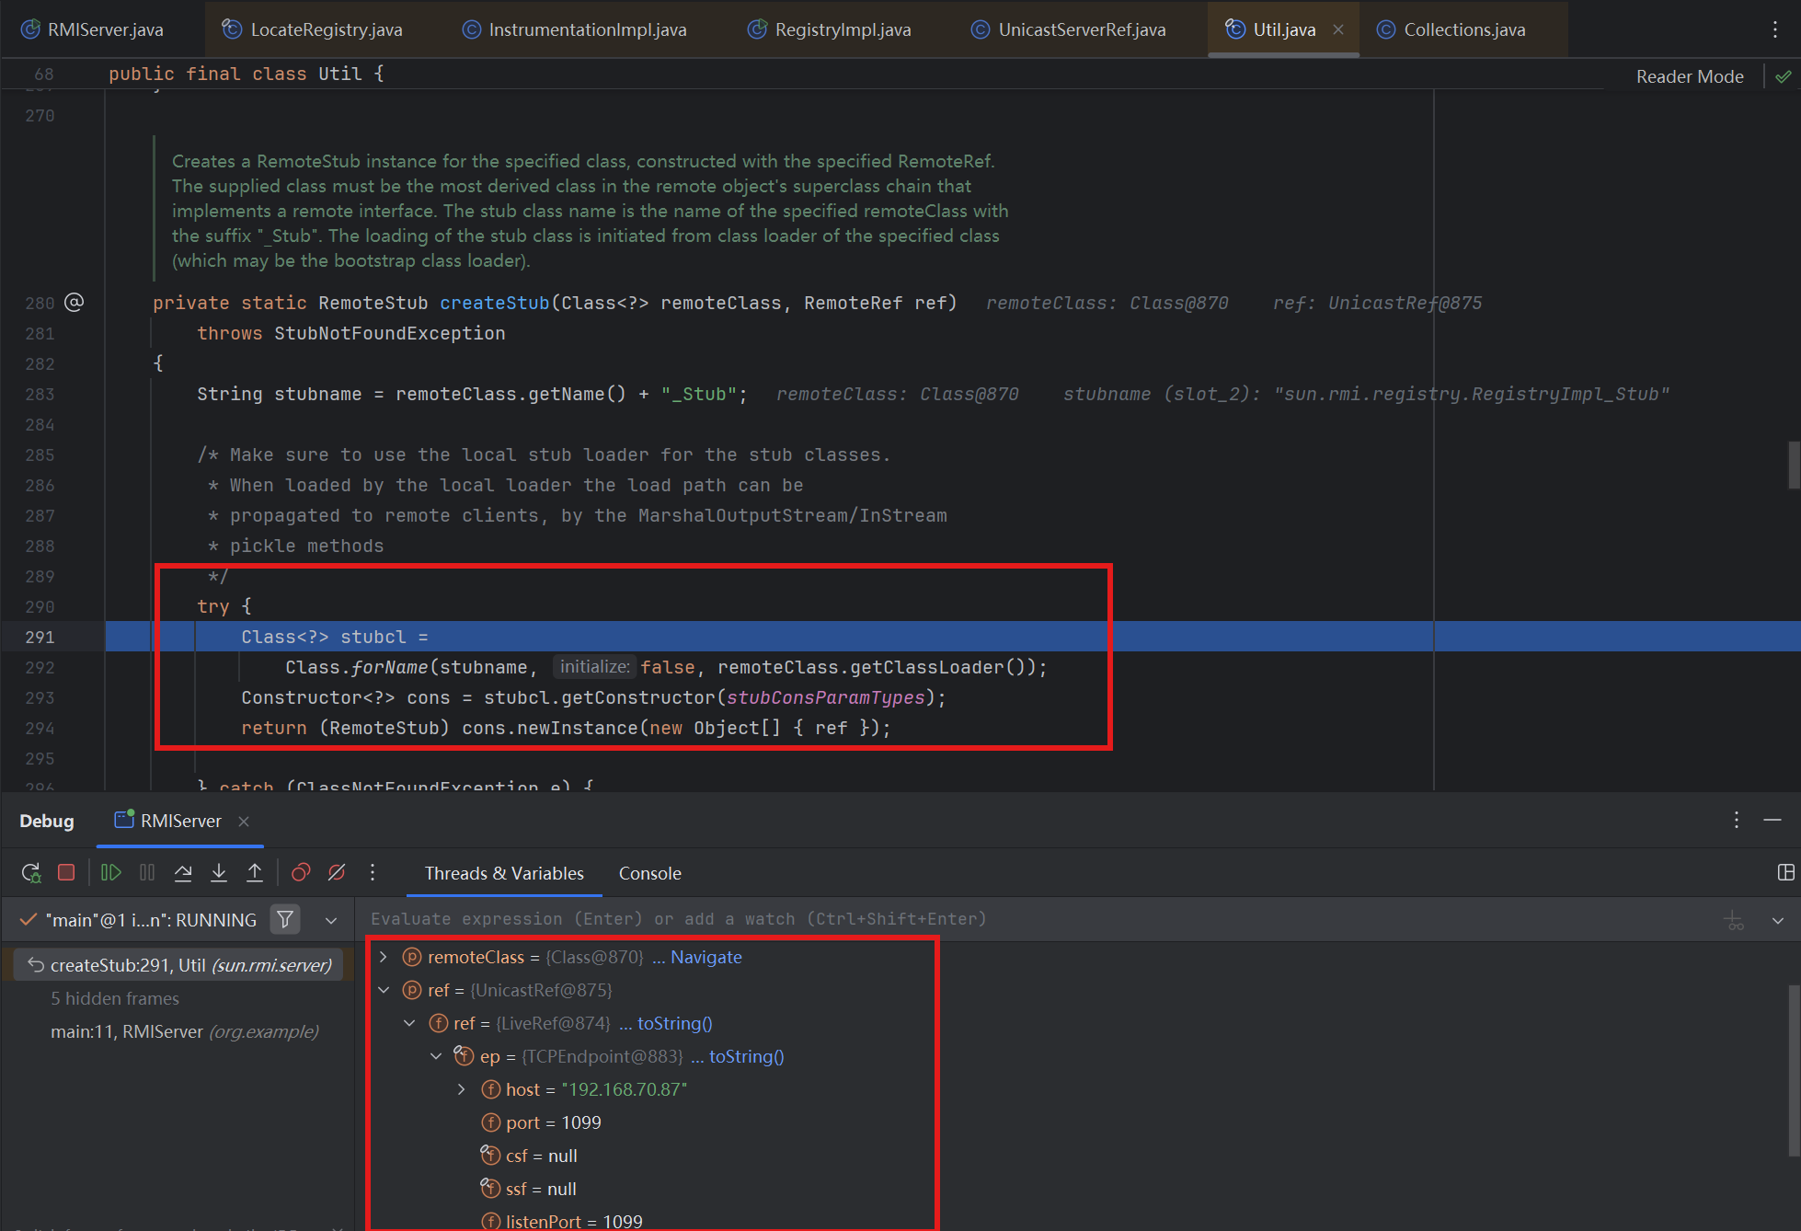Image resolution: width=1801 pixels, height=1231 pixels.
Task: Step out of the current method
Action: (x=255, y=872)
